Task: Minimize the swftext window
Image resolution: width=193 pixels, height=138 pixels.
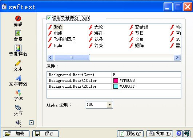Action: coord(168,7)
